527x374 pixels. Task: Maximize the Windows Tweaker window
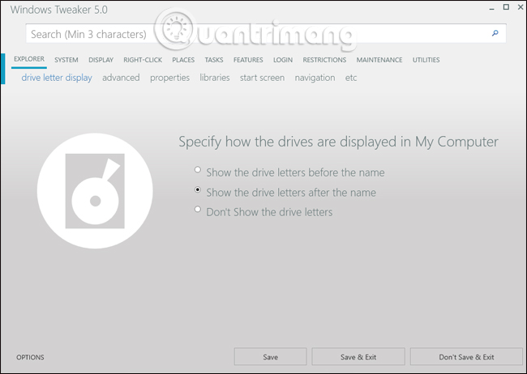pyautogui.click(x=506, y=7)
